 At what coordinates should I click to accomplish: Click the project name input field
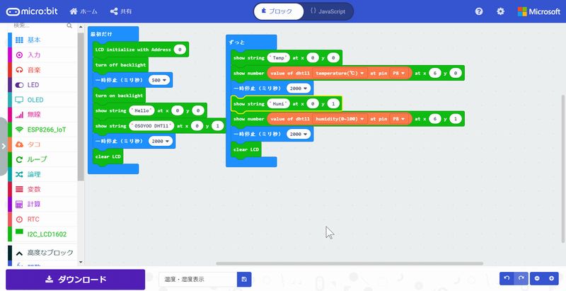(197, 280)
